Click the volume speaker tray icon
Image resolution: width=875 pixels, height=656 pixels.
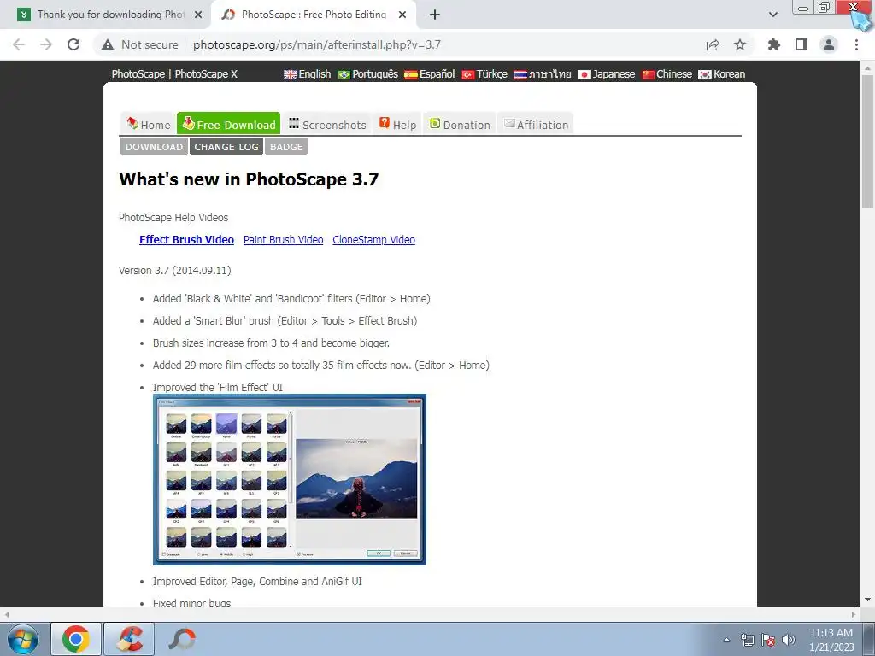point(789,640)
